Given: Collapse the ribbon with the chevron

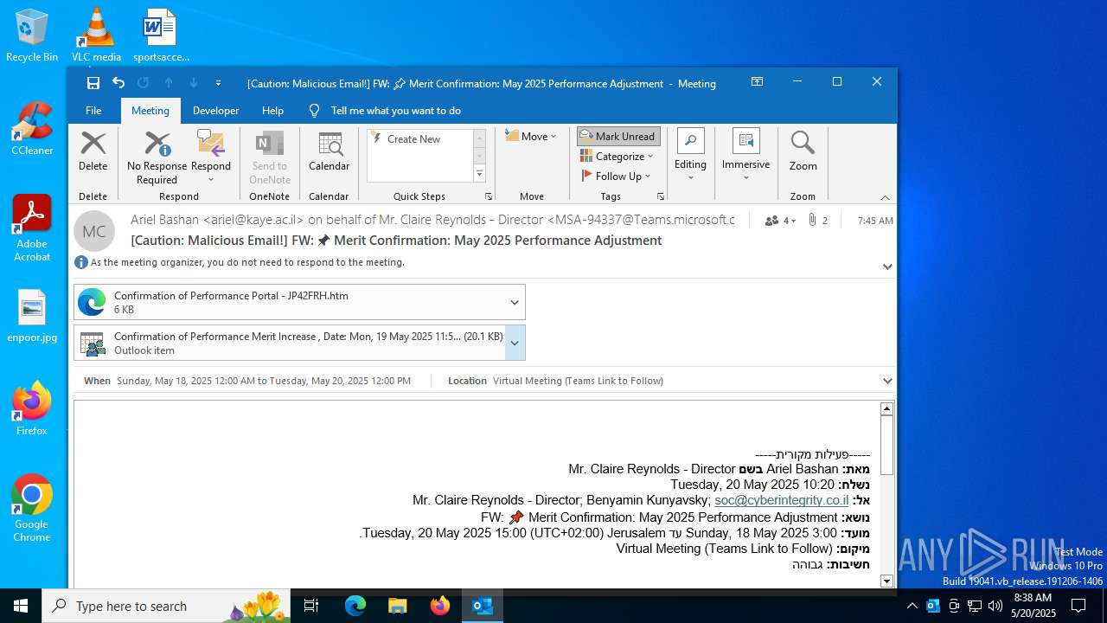Looking at the screenshot, I should [x=885, y=197].
